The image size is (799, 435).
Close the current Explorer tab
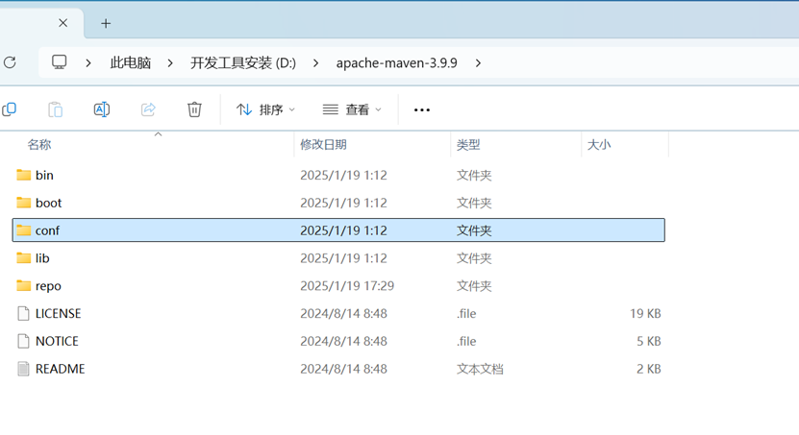[x=62, y=23]
